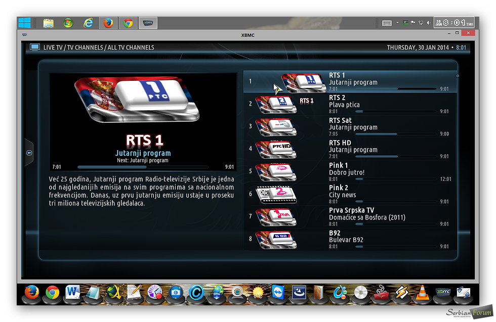This screenshot has height=322, width=496.
Task: Open the side menu arrow handle
Action: pos(29,153)
